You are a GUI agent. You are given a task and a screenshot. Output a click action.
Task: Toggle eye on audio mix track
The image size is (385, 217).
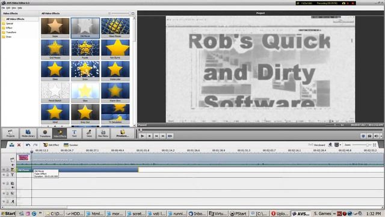(4, 193)
